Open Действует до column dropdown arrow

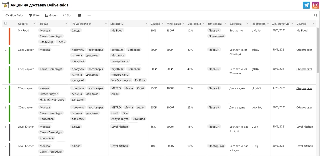coord(292,24)
